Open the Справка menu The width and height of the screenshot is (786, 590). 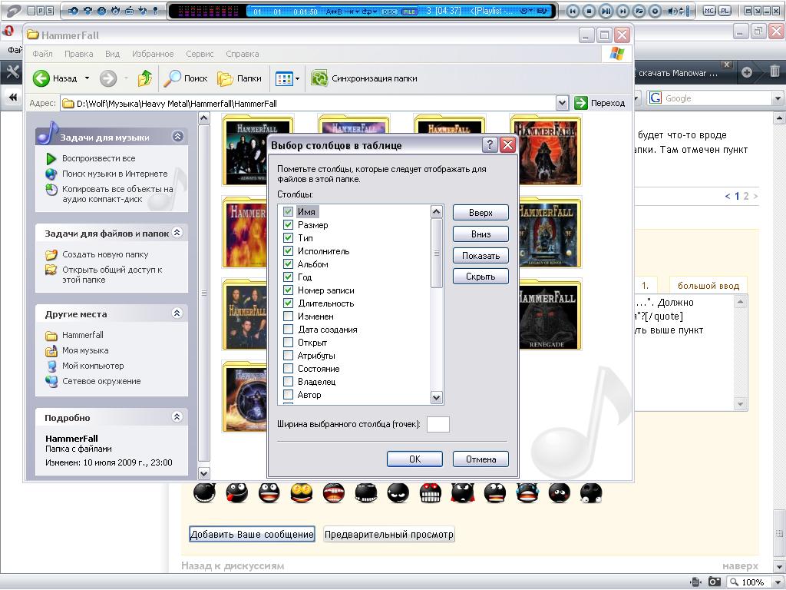[242, 54]
